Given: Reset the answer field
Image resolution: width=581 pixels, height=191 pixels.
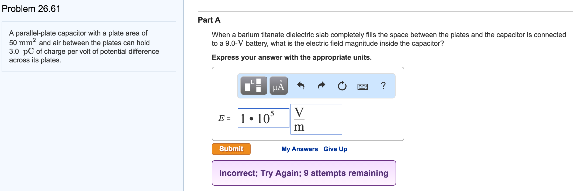Looking at the screenshot, I should coord(342,86).
